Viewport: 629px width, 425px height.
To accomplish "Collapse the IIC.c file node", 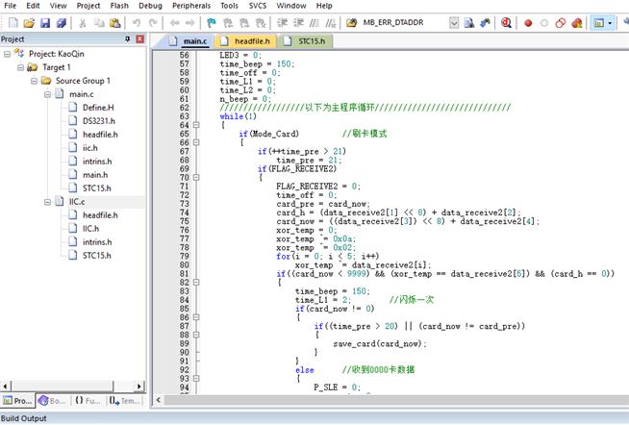I will pyautogui.click(x=47, y=202).
